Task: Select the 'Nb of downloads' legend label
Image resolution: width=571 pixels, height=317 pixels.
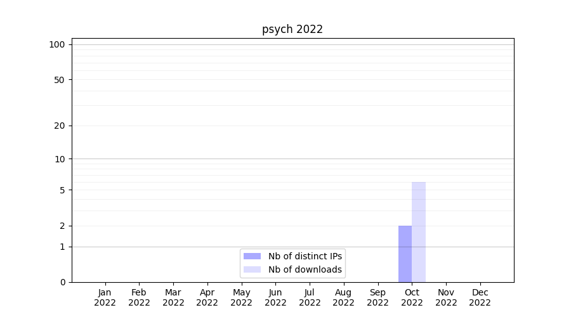Action: tap(305, 269)
